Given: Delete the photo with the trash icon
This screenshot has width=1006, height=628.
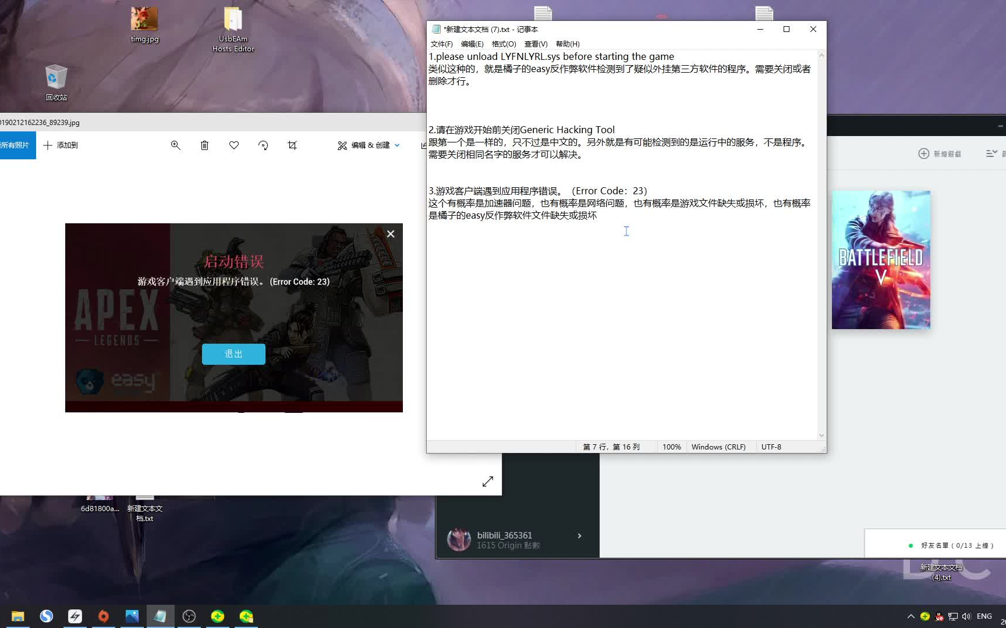Looking at the screenshot, I should click(x=204, y=145).
